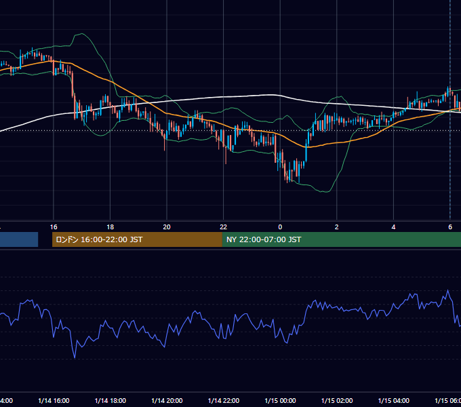Click the 1/14 16:00 time axis label
Screen dimensions: 461x407
tap(54, 400)
